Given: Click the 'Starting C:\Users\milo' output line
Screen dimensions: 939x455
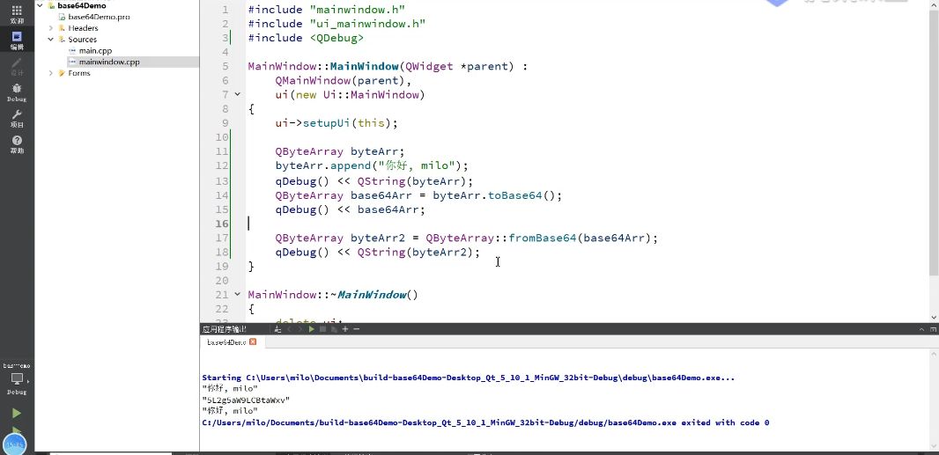Looking at the screenshot, I should (x=469, y=378).
